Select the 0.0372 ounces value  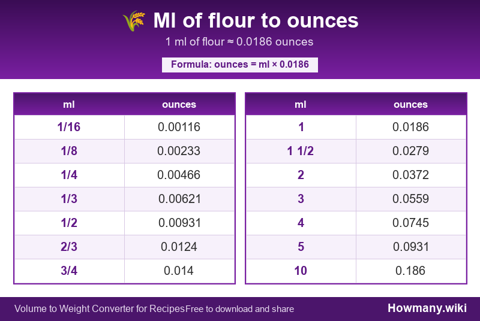[x=411, y=175]
